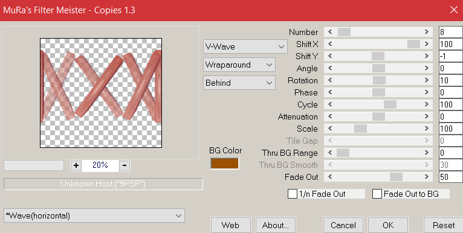Click the Scale right arrow
The height and width of the screenshot is (233, 463).
(x=427, y=129)
